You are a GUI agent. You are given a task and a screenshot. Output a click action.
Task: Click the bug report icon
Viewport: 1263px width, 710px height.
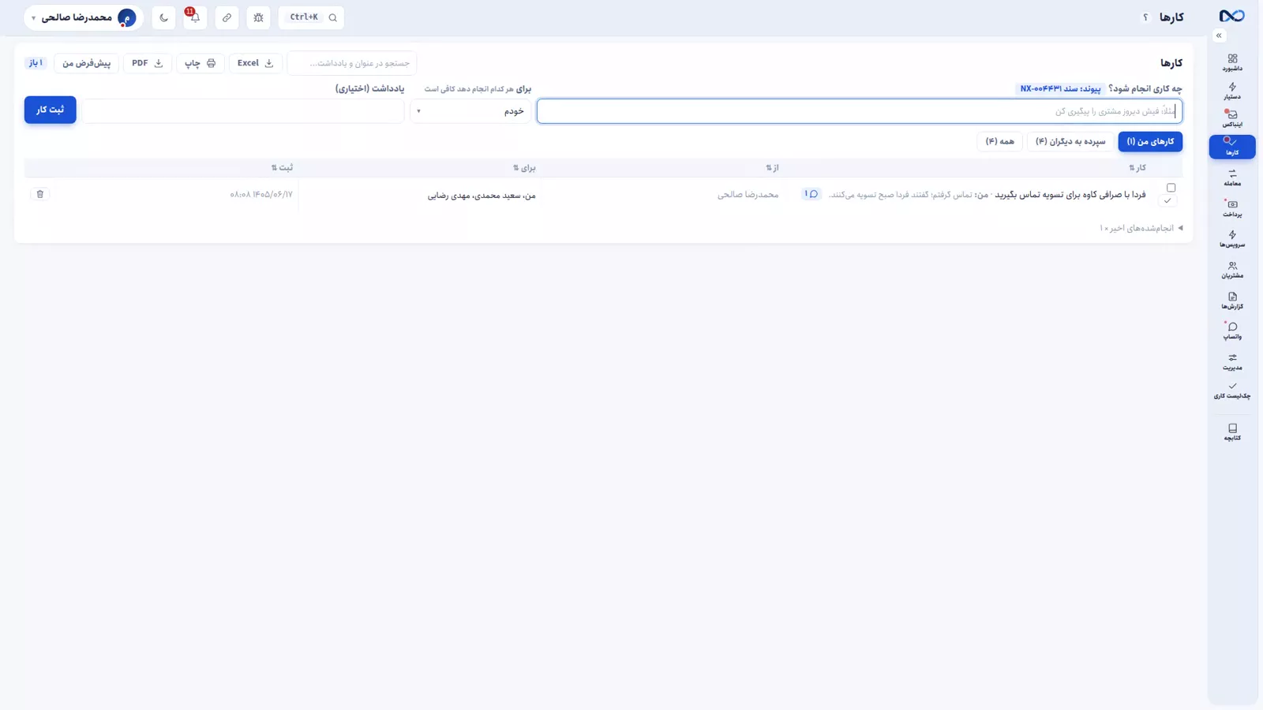(x=258, y=17)
